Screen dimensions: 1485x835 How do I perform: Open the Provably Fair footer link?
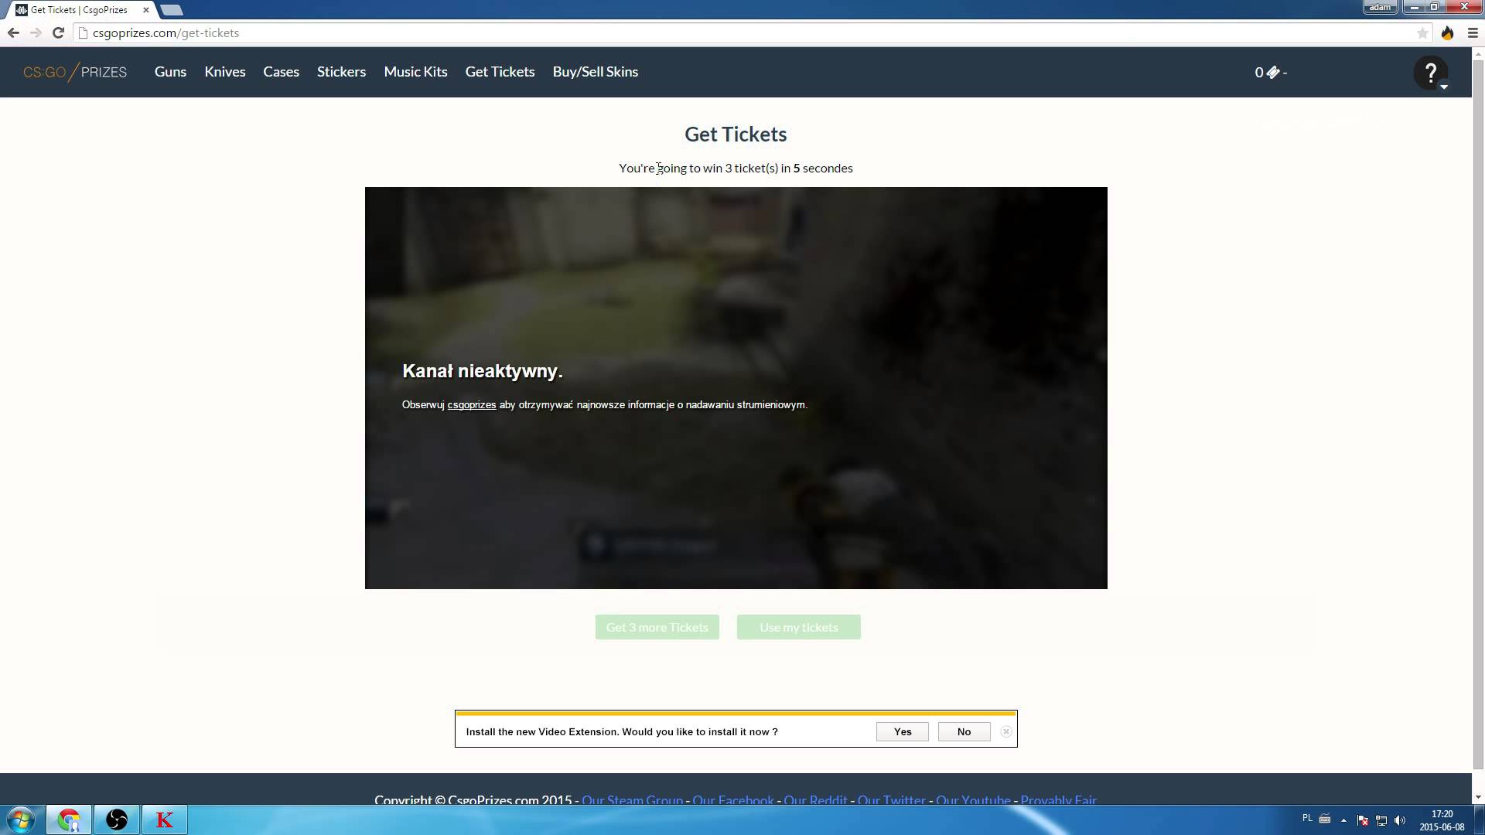1058,799
